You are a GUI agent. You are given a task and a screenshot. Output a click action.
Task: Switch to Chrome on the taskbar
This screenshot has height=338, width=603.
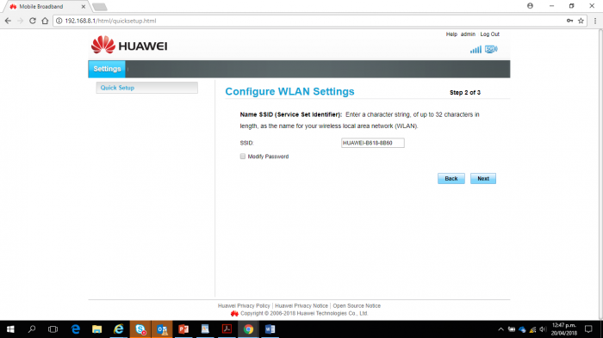[x=248, y=329]
